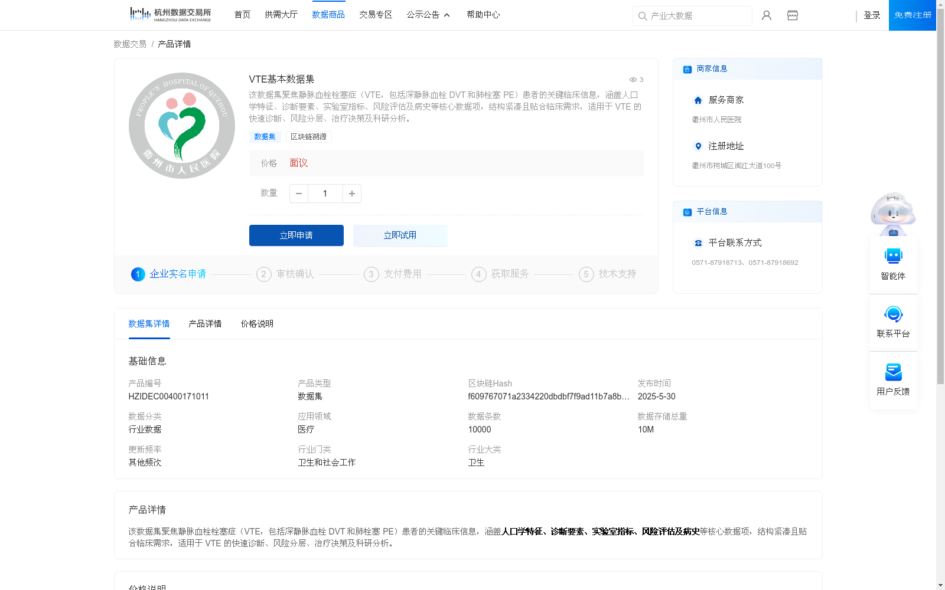Click step 5 技术支持

click(x=608, y=274)
